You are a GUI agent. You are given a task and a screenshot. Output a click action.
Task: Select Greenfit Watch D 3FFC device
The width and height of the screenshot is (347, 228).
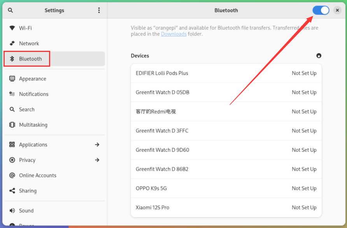click(226, 131)
